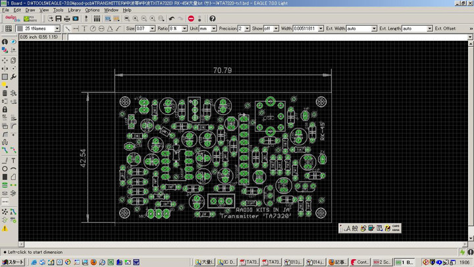Open the Show dropdown set to off
The width and height of the screenshot is (474, 267).
click(276, 29)
